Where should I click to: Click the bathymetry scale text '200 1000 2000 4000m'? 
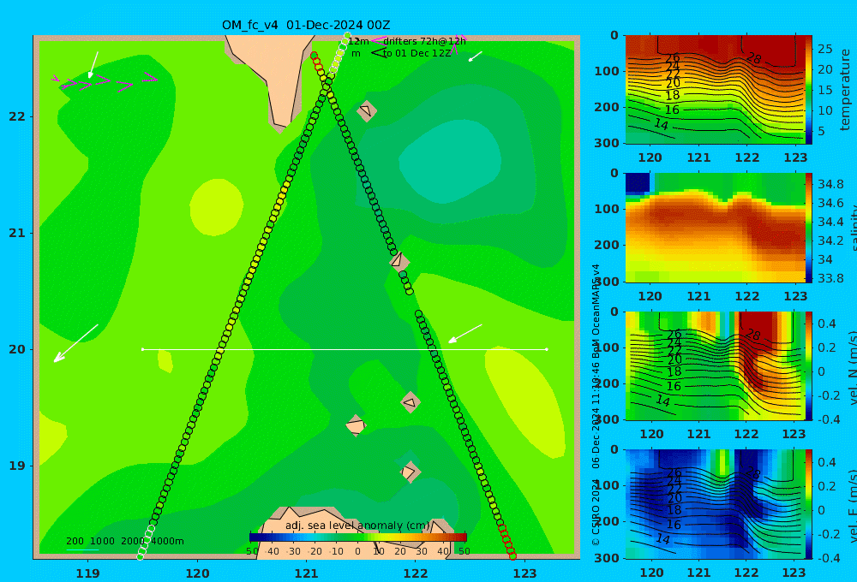125,541
